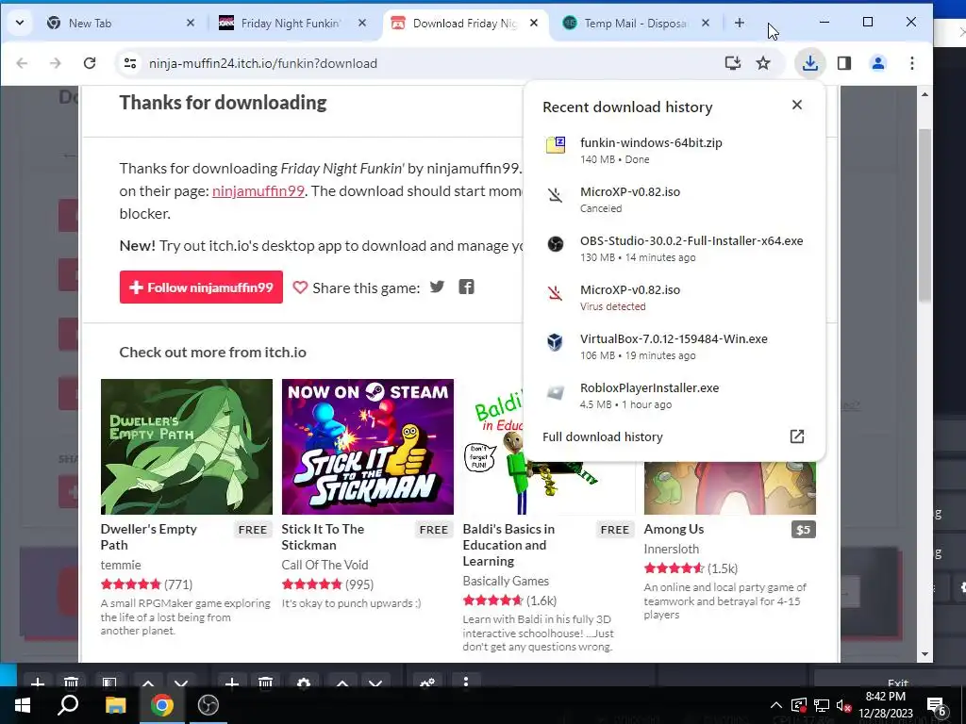Select the canceled MicroXP-v0.82.iso entry
966x724 pixels.
click(x=674, y=200)
